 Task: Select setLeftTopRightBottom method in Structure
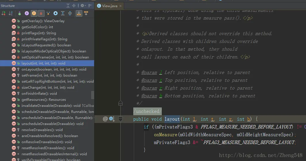coord(58,82)
